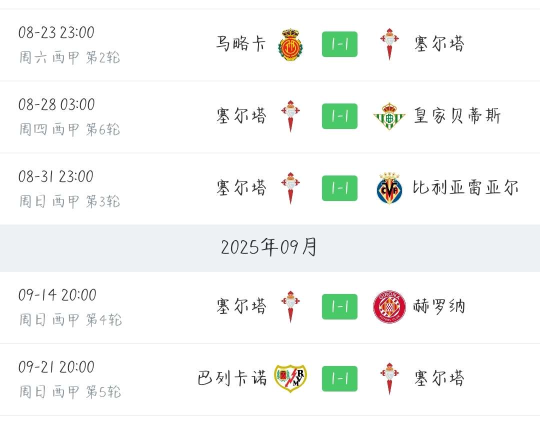540x423 pixels.
Task: Open 1-1 score for 皇家贝蒂斯 match
Action: 339,116
